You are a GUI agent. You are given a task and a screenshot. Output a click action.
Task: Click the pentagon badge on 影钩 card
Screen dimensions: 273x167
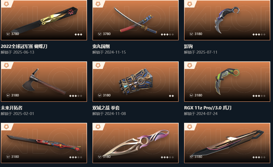tap(190, 4)
